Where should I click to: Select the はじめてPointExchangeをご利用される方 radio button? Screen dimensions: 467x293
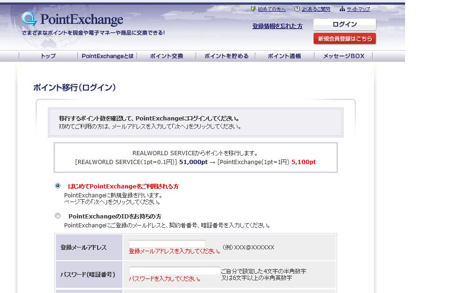pyautogui.click(x=58, y=186)
